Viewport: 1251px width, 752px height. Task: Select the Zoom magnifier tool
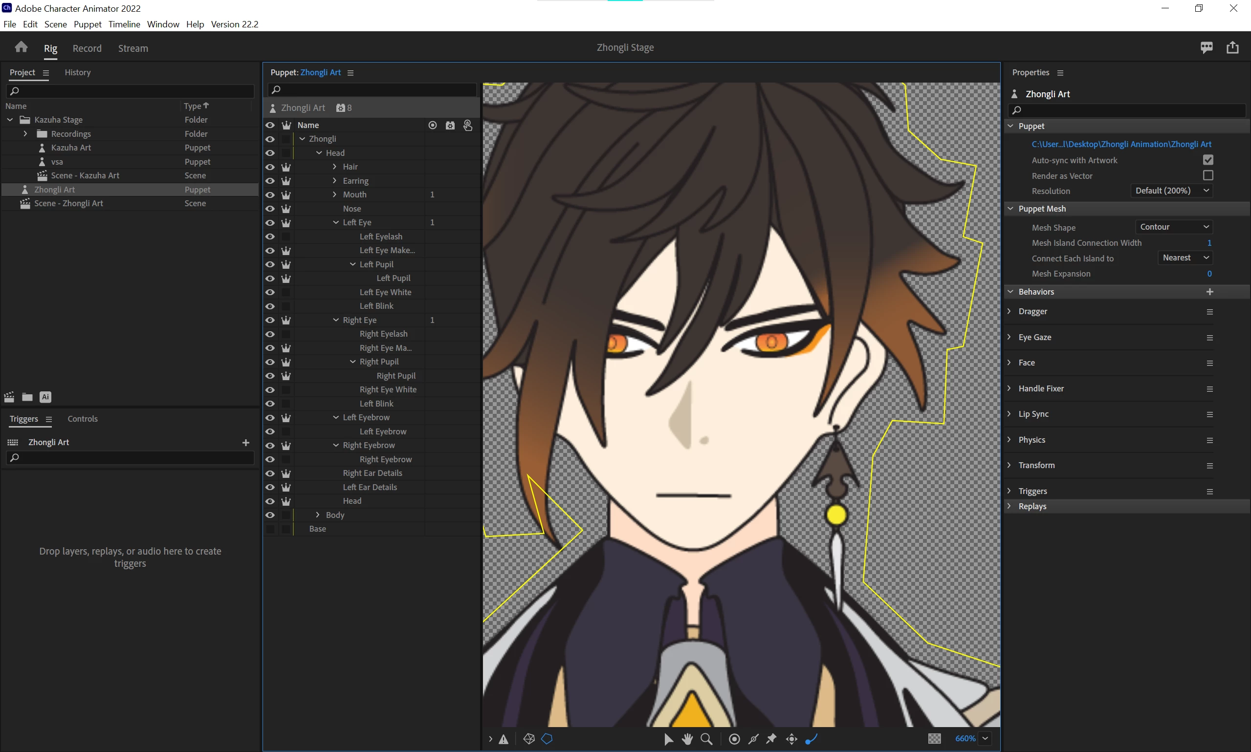706,739
